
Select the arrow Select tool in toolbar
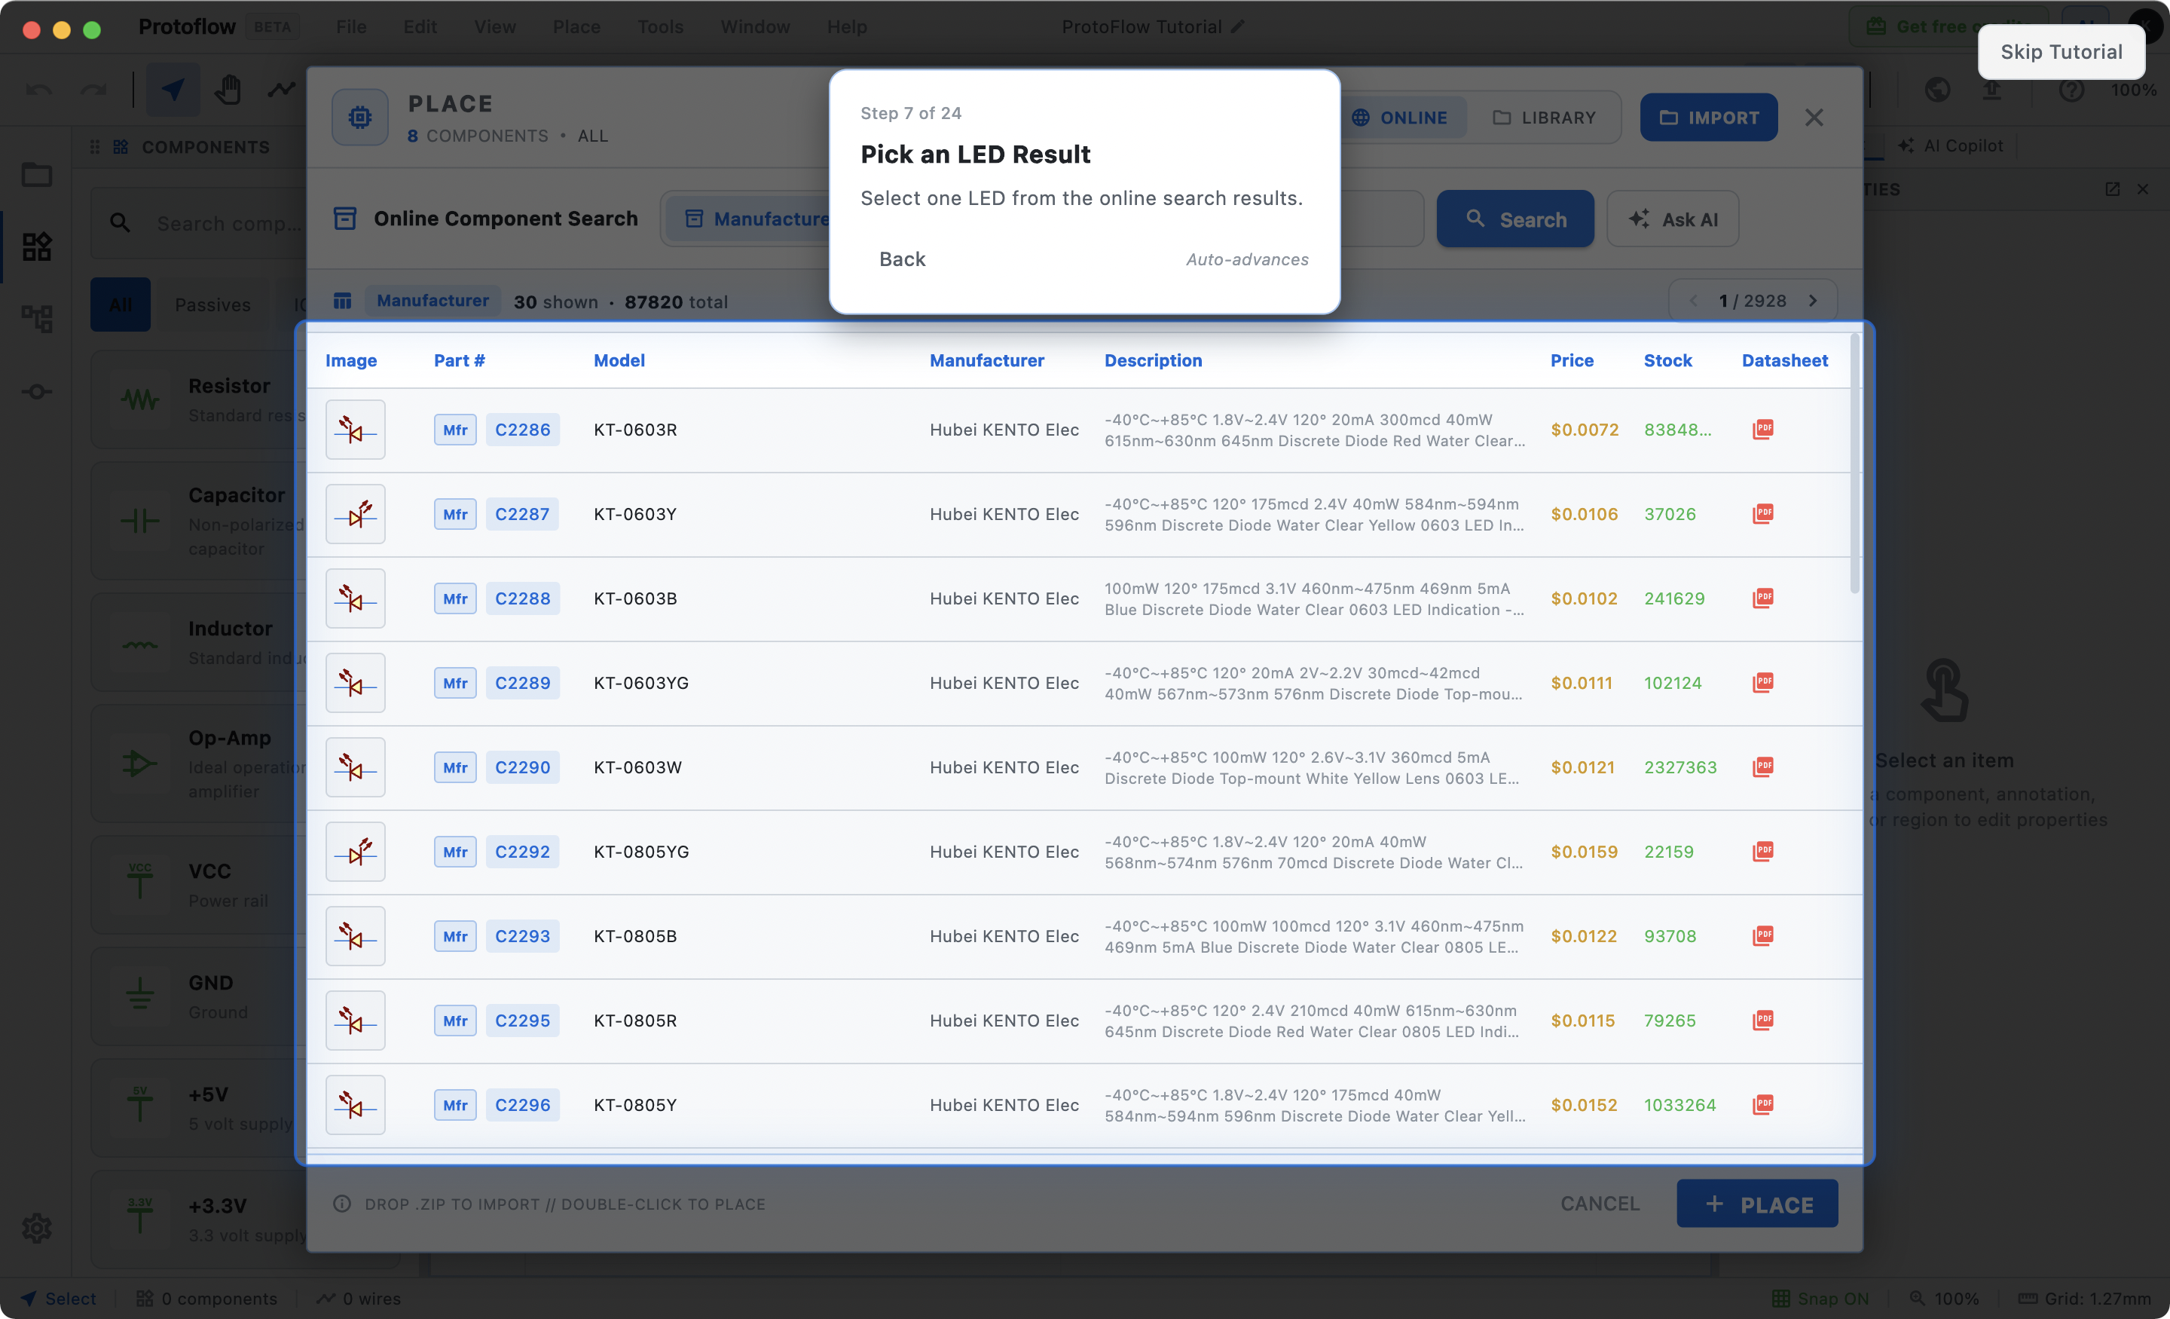coord(173,90)
